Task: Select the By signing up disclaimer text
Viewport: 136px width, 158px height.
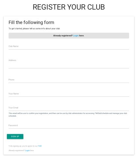Action: pos(25,146)
